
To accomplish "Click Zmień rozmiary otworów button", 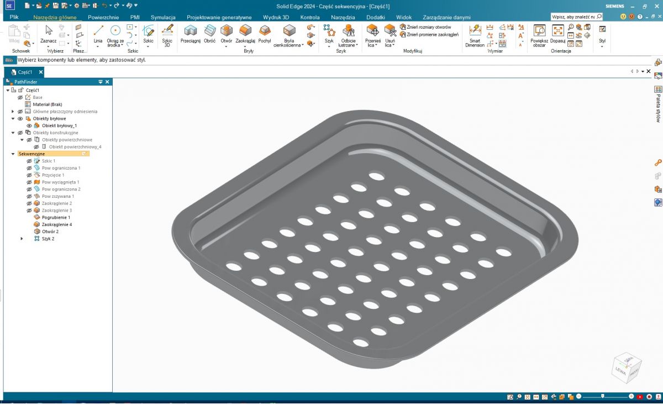I will [425, 27].
